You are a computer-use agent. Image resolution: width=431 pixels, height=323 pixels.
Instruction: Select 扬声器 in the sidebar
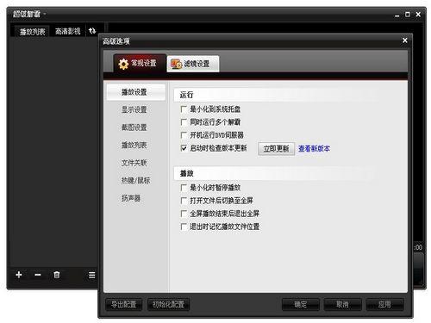[131, 198]
